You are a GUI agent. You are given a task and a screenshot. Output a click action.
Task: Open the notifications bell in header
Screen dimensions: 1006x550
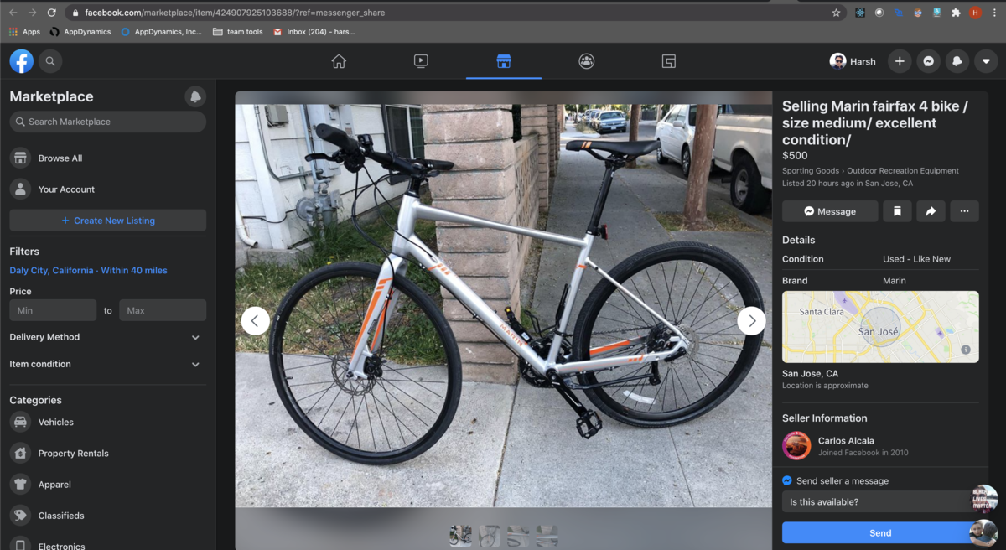point(957,61)
